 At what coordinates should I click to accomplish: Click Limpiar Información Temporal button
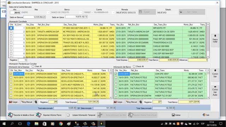82,115
